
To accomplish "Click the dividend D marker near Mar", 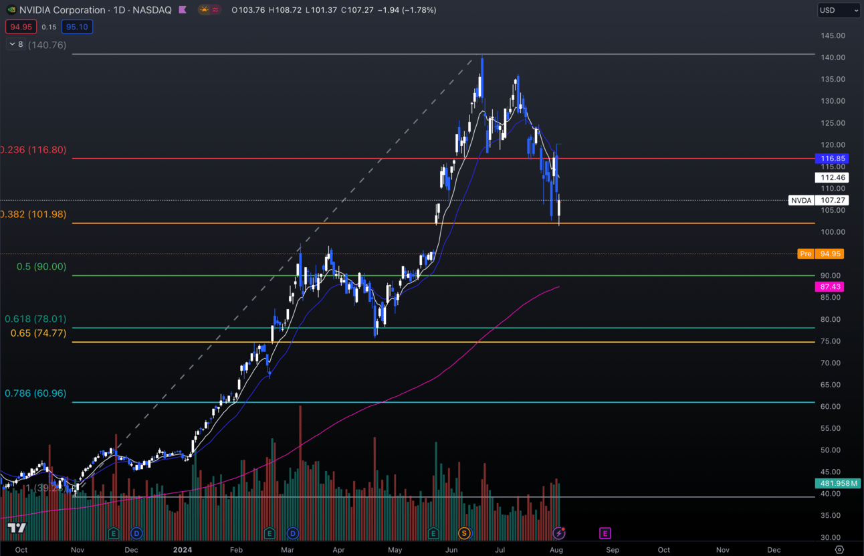I will [293, 533].
